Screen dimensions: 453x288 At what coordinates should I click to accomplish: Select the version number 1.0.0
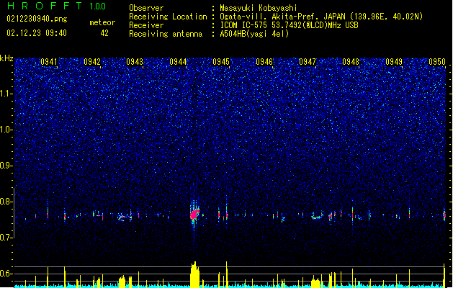(x=98, y=6)
